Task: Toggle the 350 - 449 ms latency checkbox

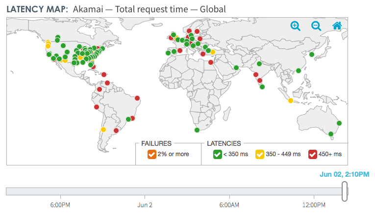Action: [259, 154]
